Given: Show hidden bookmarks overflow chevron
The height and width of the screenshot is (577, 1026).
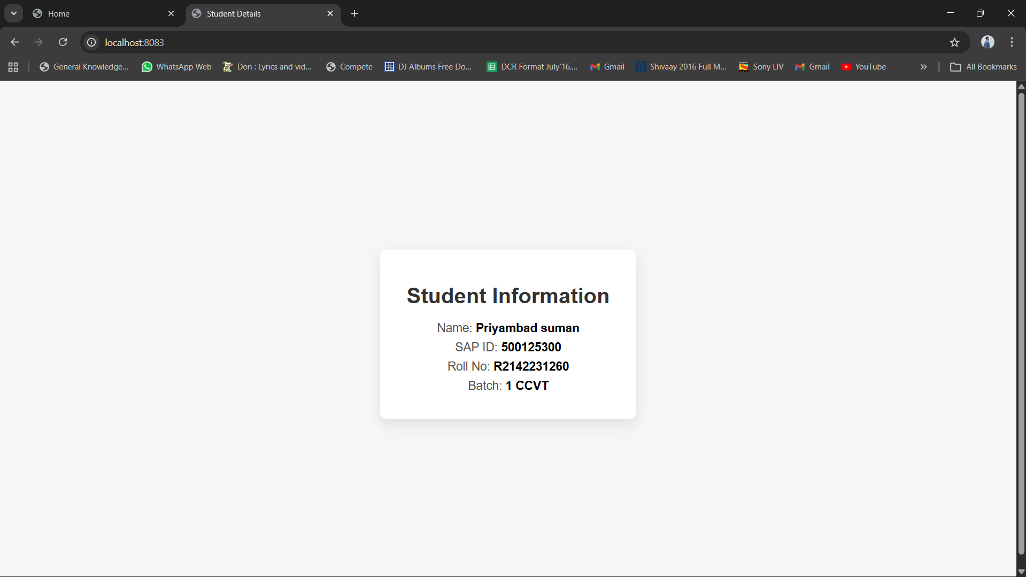Looking at the screenshot, I should pos(923,67).
